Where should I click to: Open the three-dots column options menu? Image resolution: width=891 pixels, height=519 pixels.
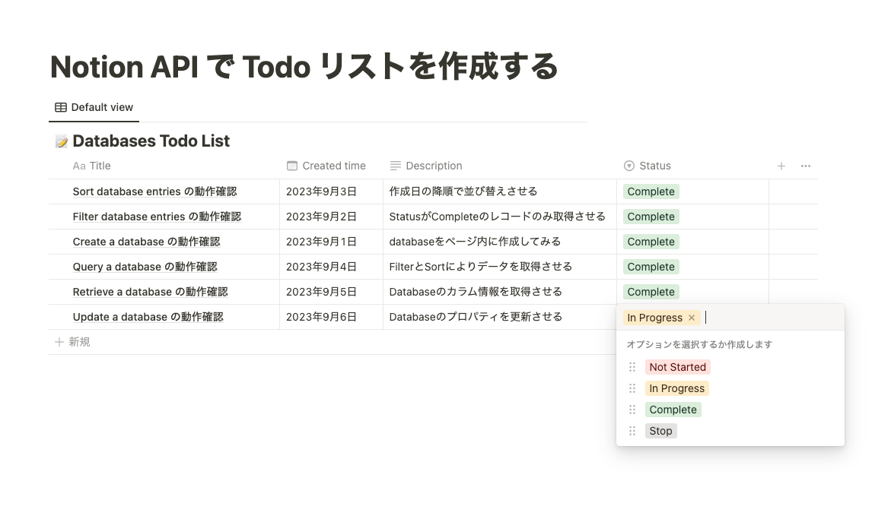click(x=805, y=166)
